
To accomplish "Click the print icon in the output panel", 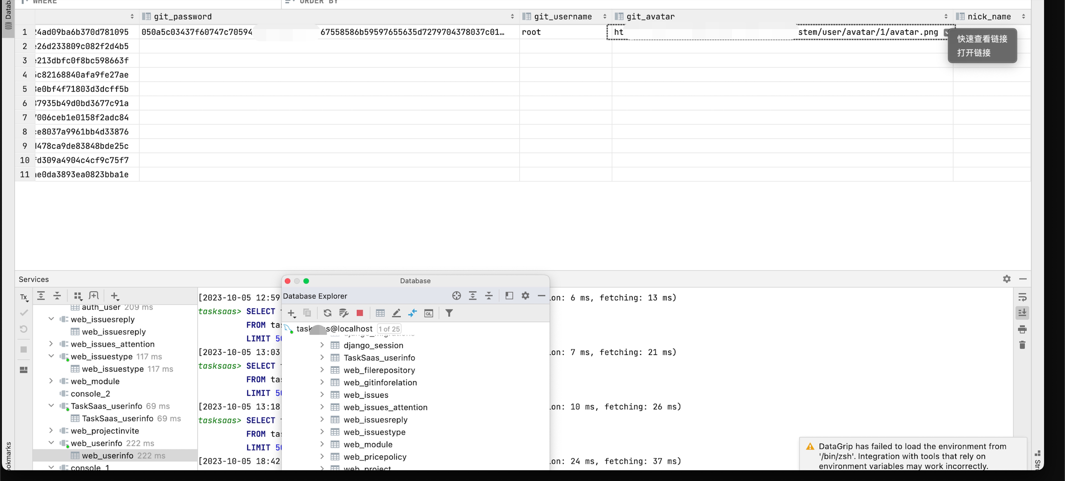I will click(x=1022, y=329).
